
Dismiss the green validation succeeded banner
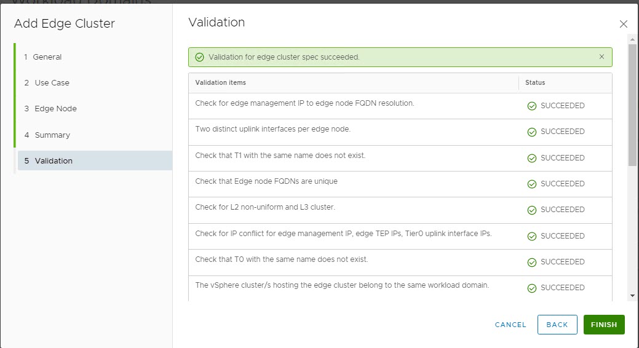(601, 57)
